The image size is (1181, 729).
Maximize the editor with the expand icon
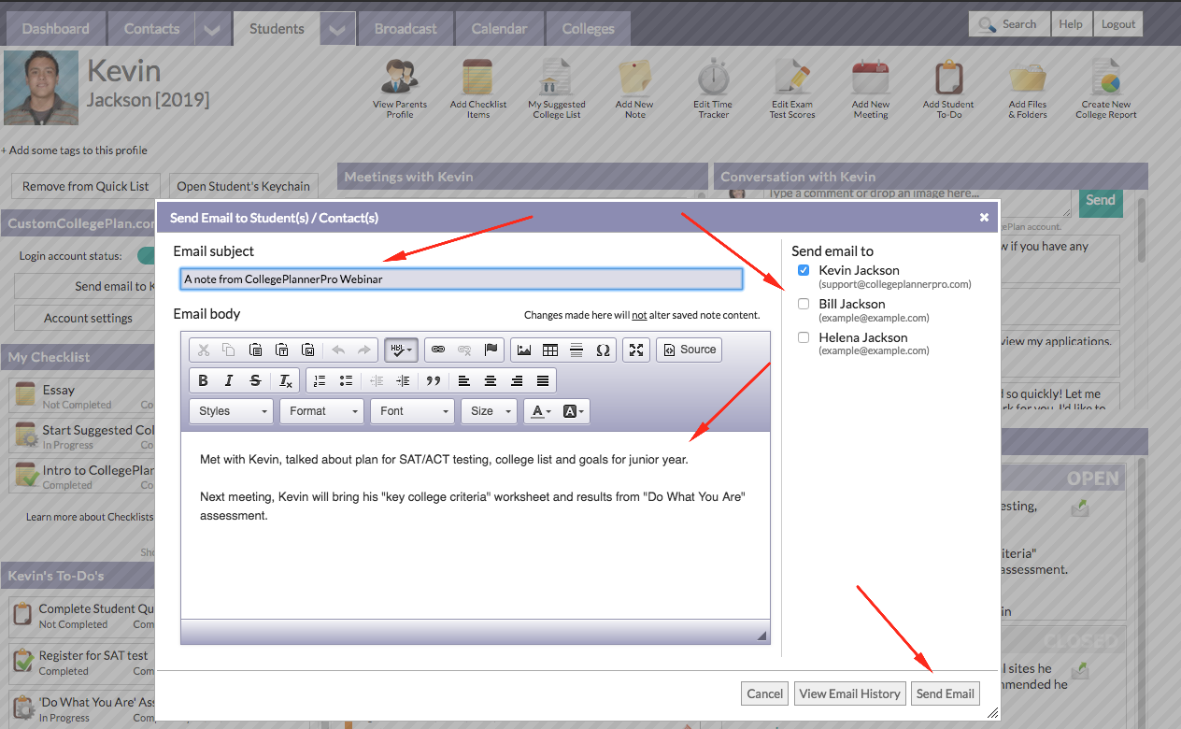(x=636, y=350)
